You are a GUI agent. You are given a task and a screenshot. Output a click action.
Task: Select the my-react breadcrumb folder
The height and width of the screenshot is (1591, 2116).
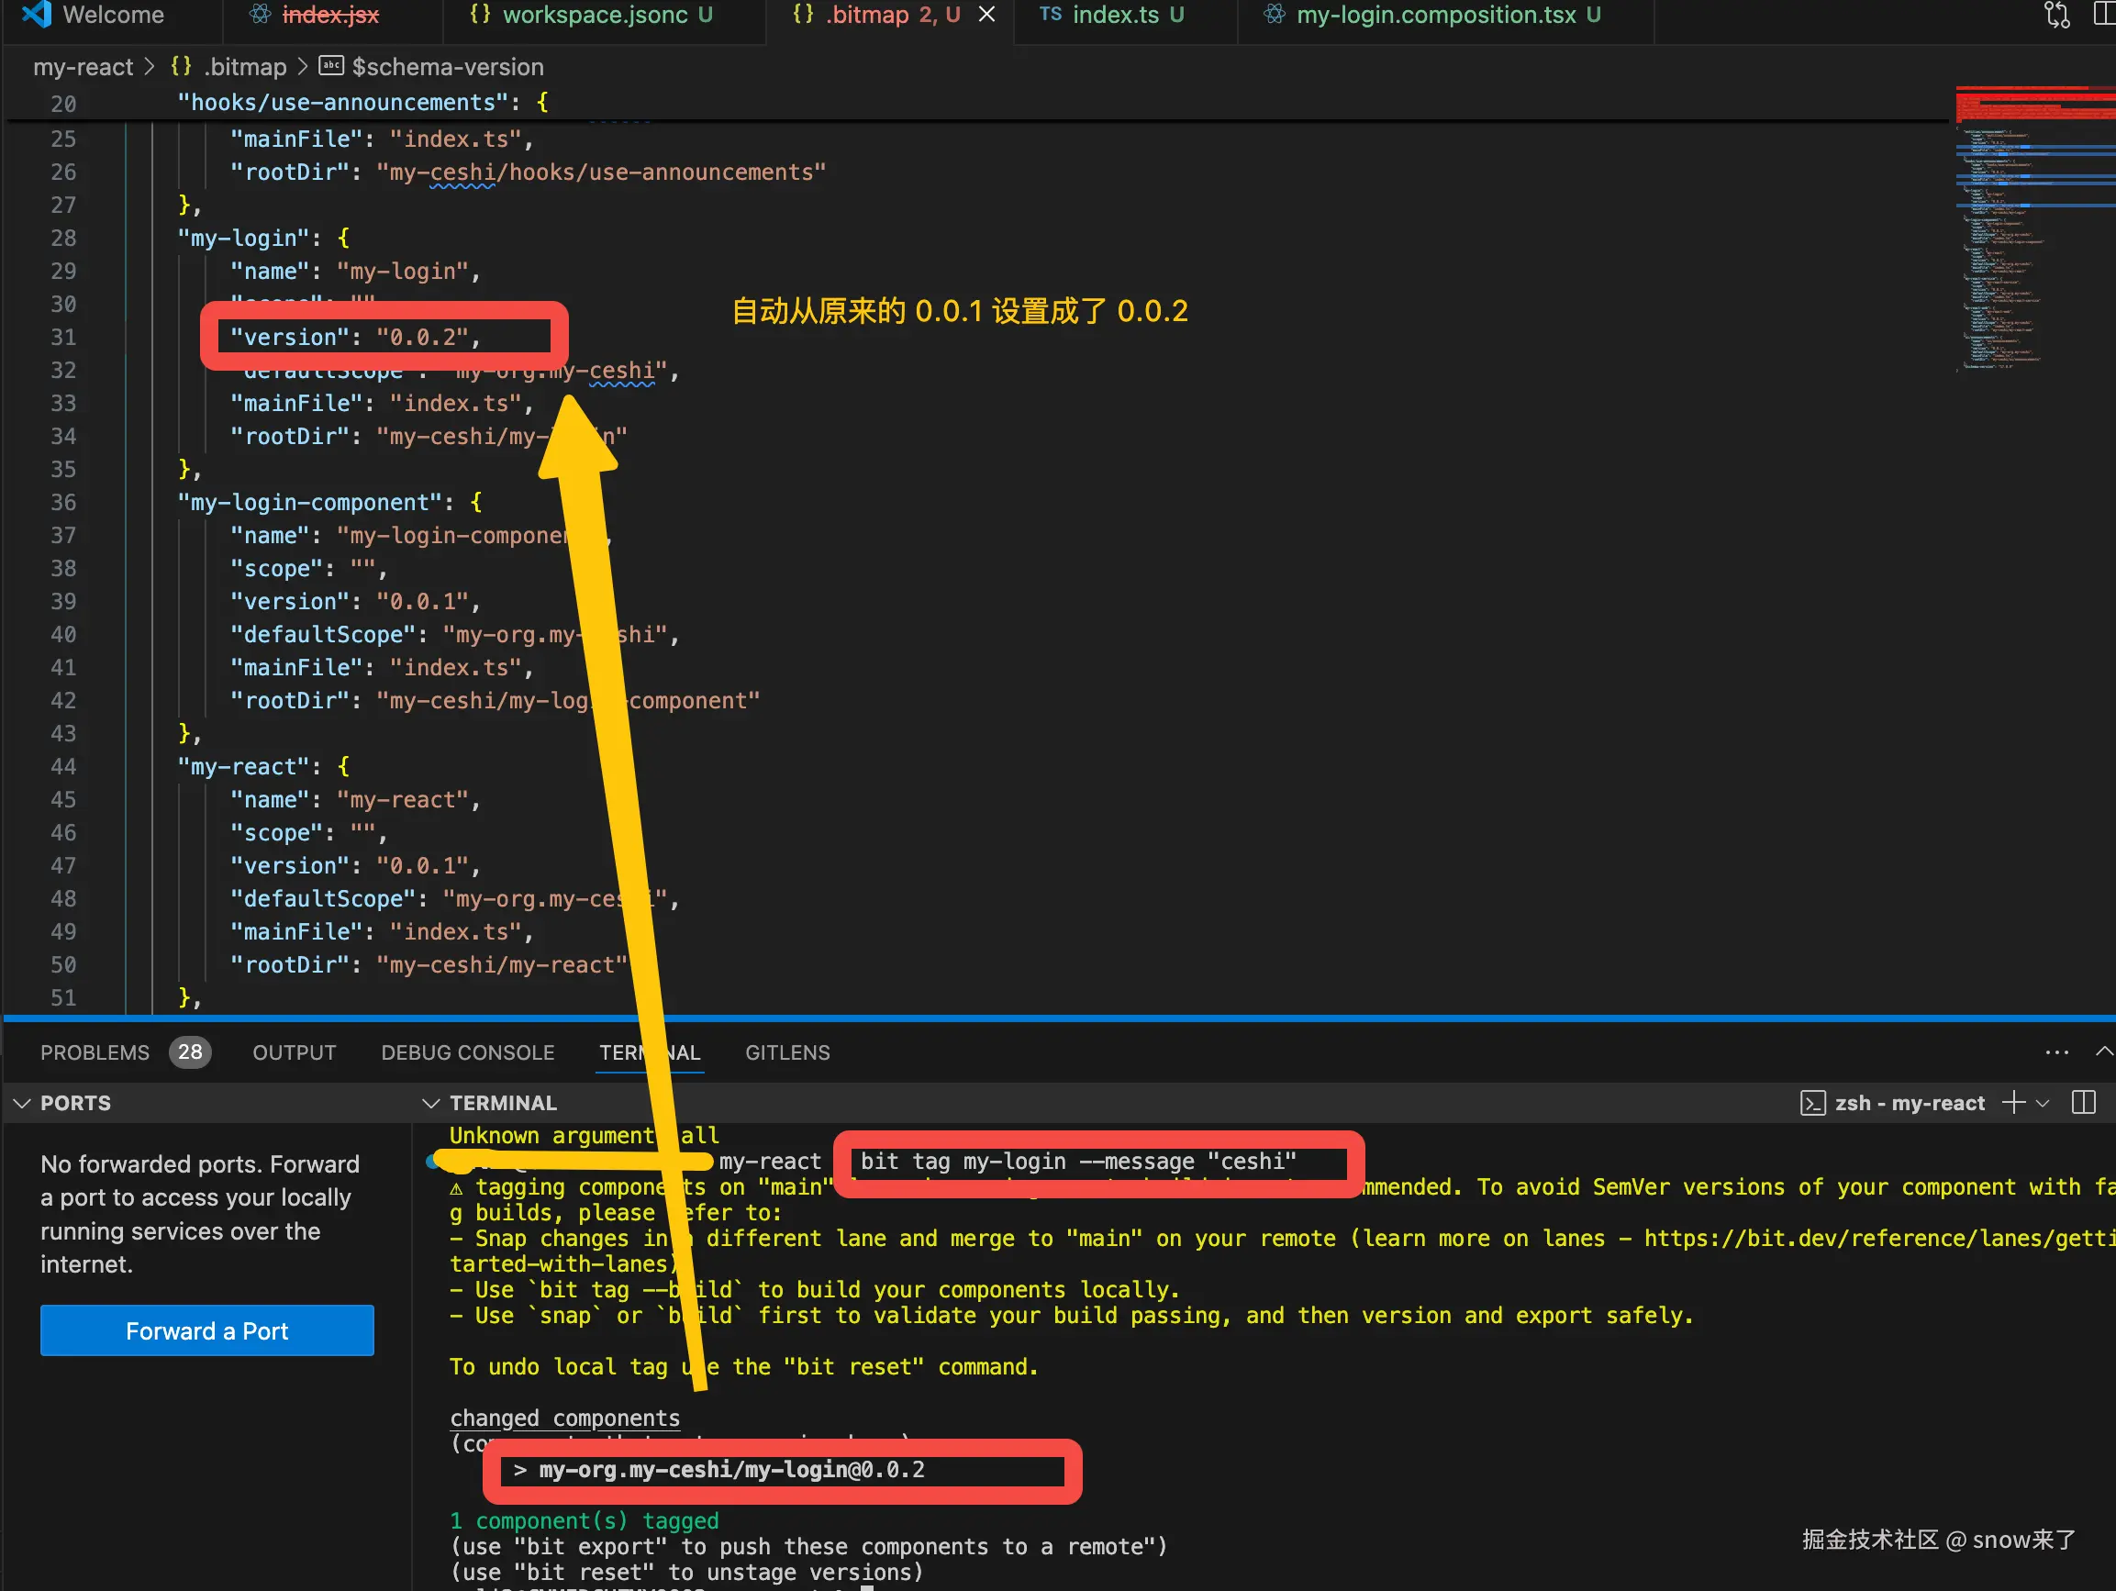84,67
